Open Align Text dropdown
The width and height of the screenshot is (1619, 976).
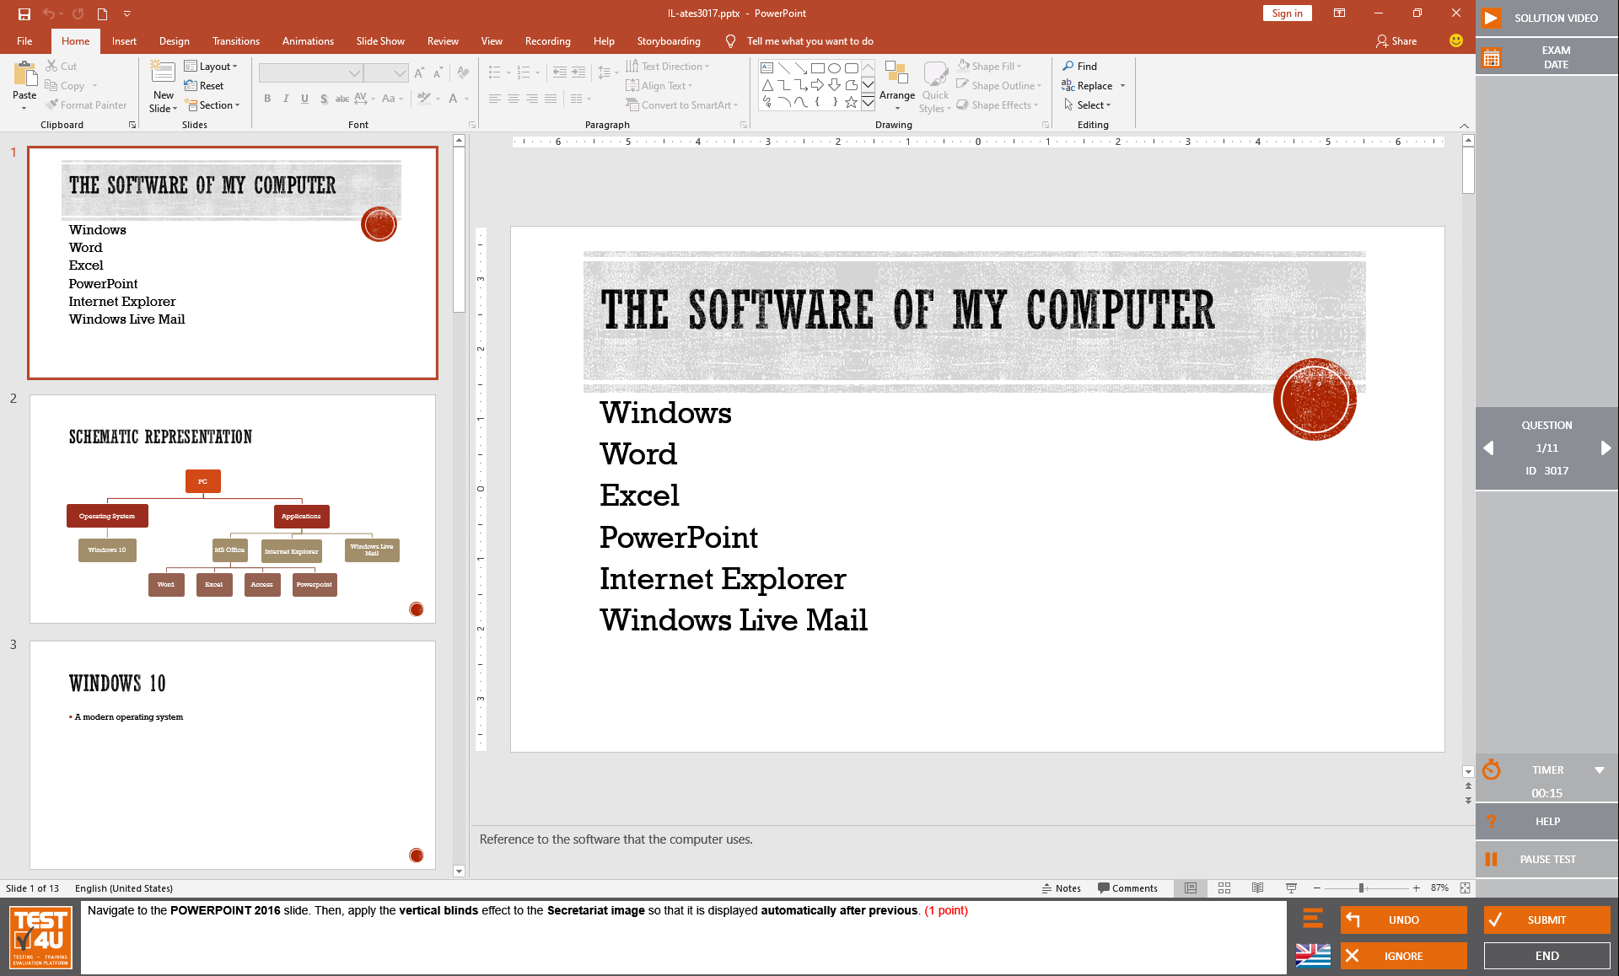tap(659, 86)
